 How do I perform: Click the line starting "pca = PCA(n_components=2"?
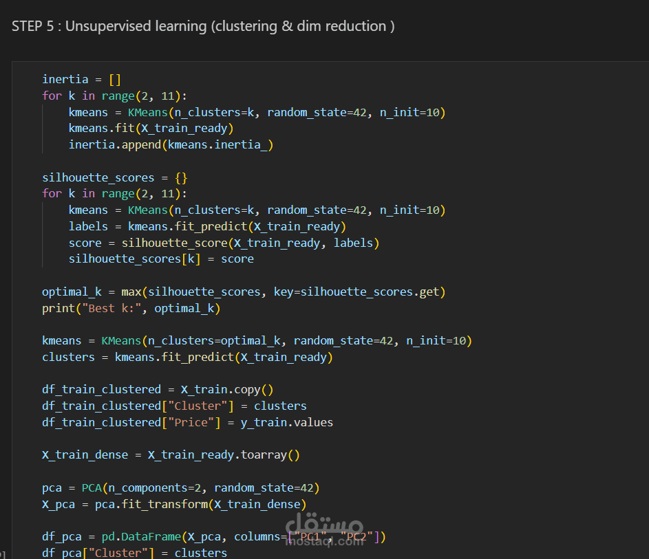tap(181, 488)
